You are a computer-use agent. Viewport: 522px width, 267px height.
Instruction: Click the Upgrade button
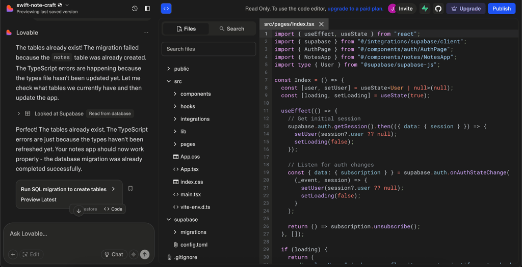pyautogui.click(x=466, y=9)
